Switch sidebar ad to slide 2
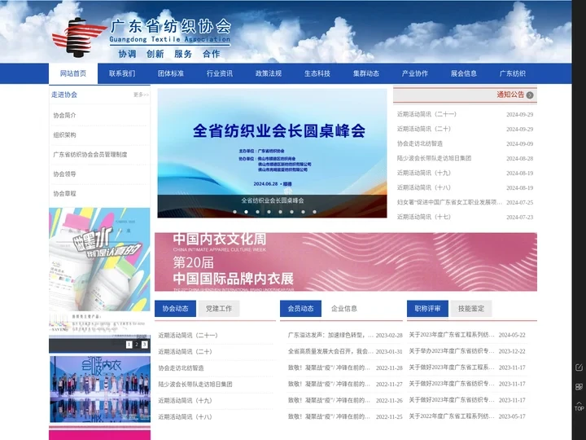Image resolution: width=586 pixels, height=440 pixels. coord(137,345)
